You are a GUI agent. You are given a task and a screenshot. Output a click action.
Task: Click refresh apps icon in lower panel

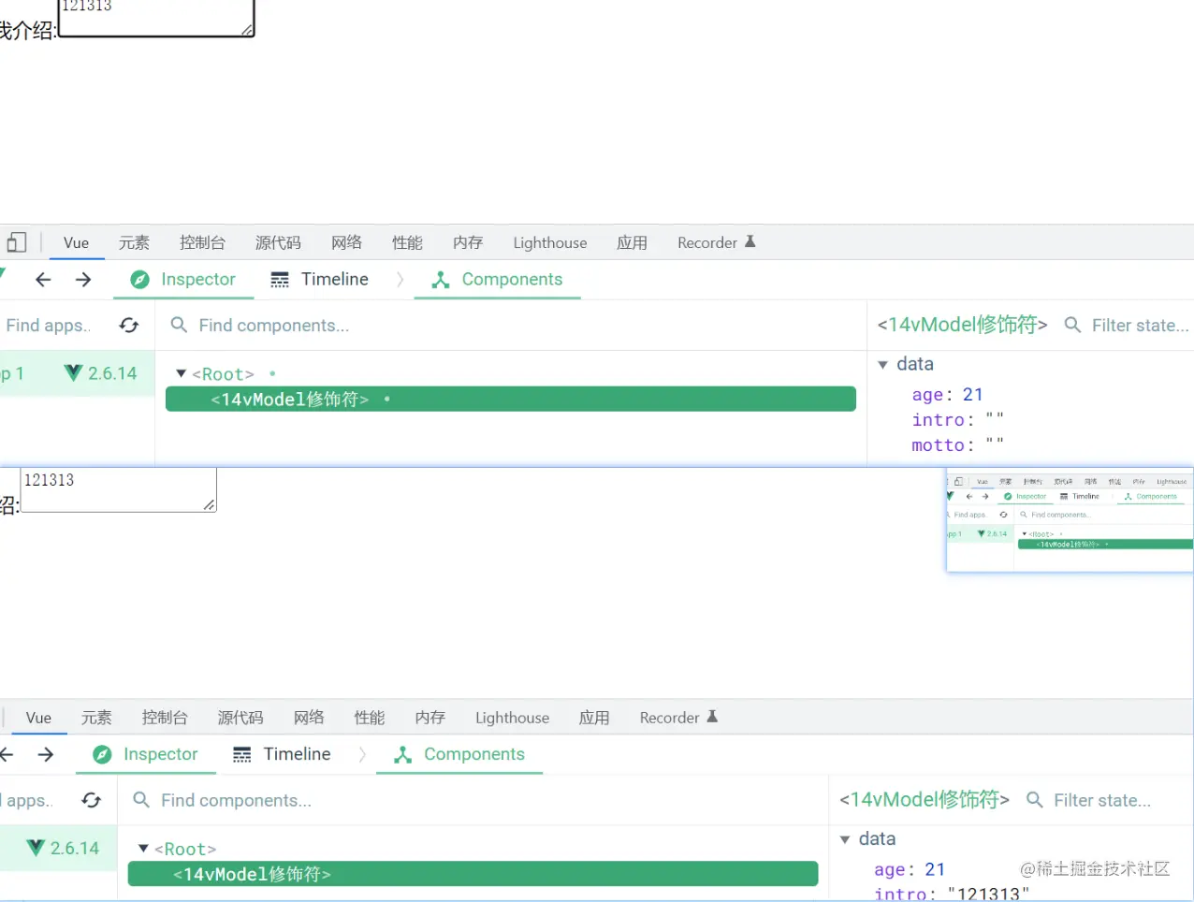pos(92,801)
